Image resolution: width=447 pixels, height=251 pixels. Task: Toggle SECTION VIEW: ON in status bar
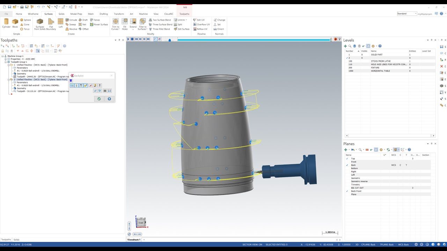pos(252,244)
